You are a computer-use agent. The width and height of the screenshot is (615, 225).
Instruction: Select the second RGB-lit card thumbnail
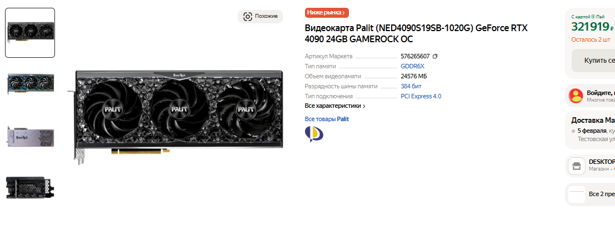click(x=30, y=84)
